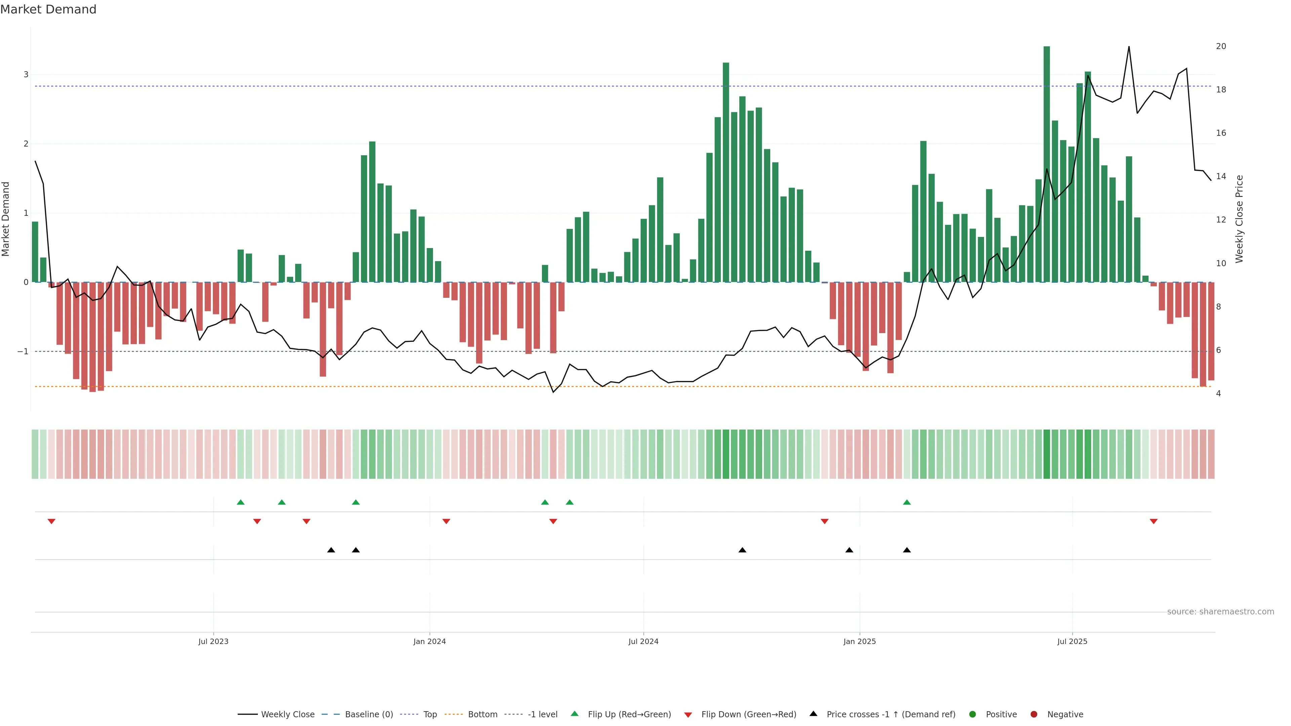Click Flip Up green triangle legend icon

click(575, 714)
